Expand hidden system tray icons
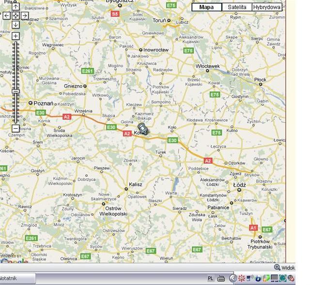Image resolution: width=310 pixels, height=285 pixels. (x=232, y=278)
